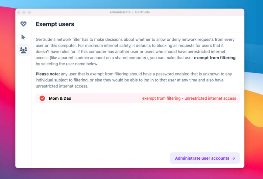
Task: Click the Administrate user accounts button
Action: pyautogui.click(x=205, y=158)
